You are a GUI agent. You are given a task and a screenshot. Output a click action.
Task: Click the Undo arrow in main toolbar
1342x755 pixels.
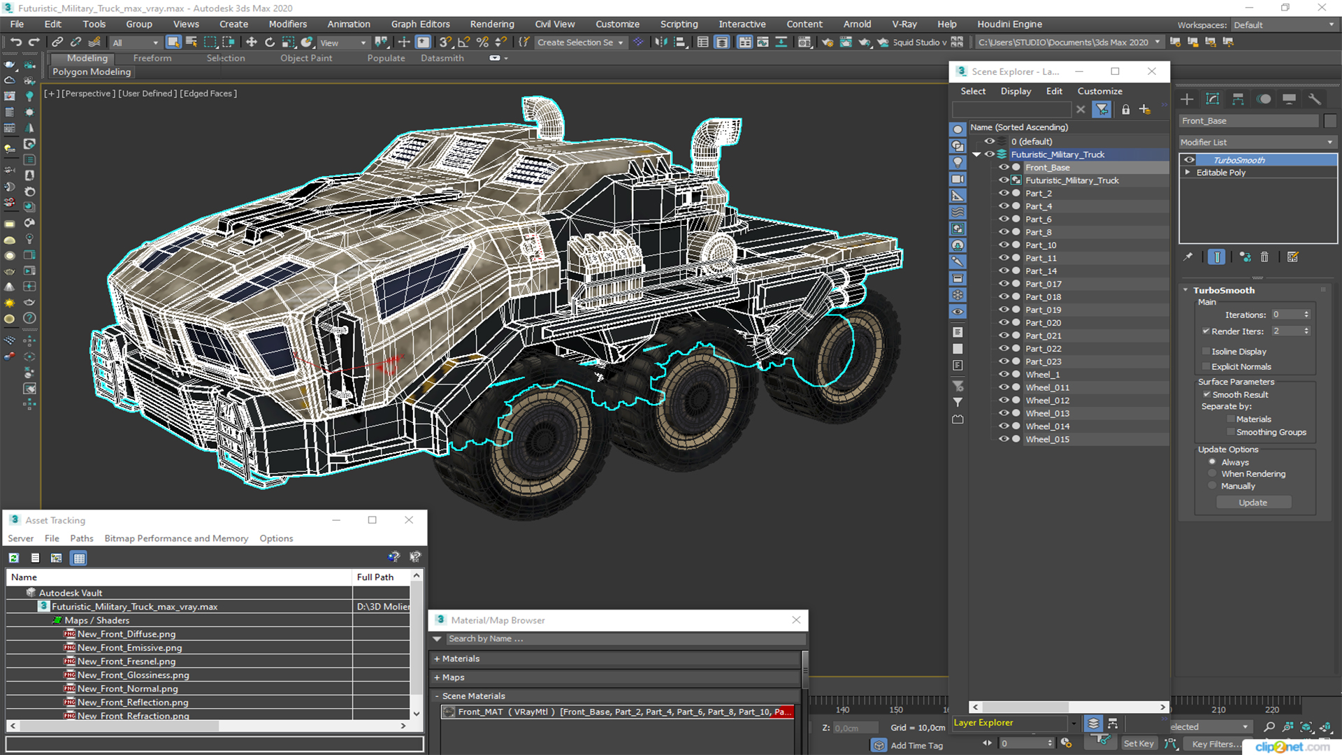point(16,42)
